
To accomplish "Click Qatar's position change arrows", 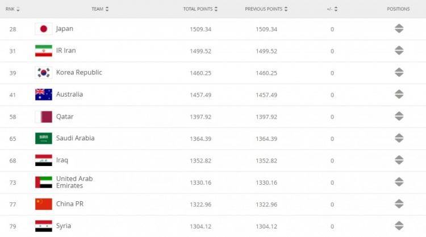I will [399, 117].
